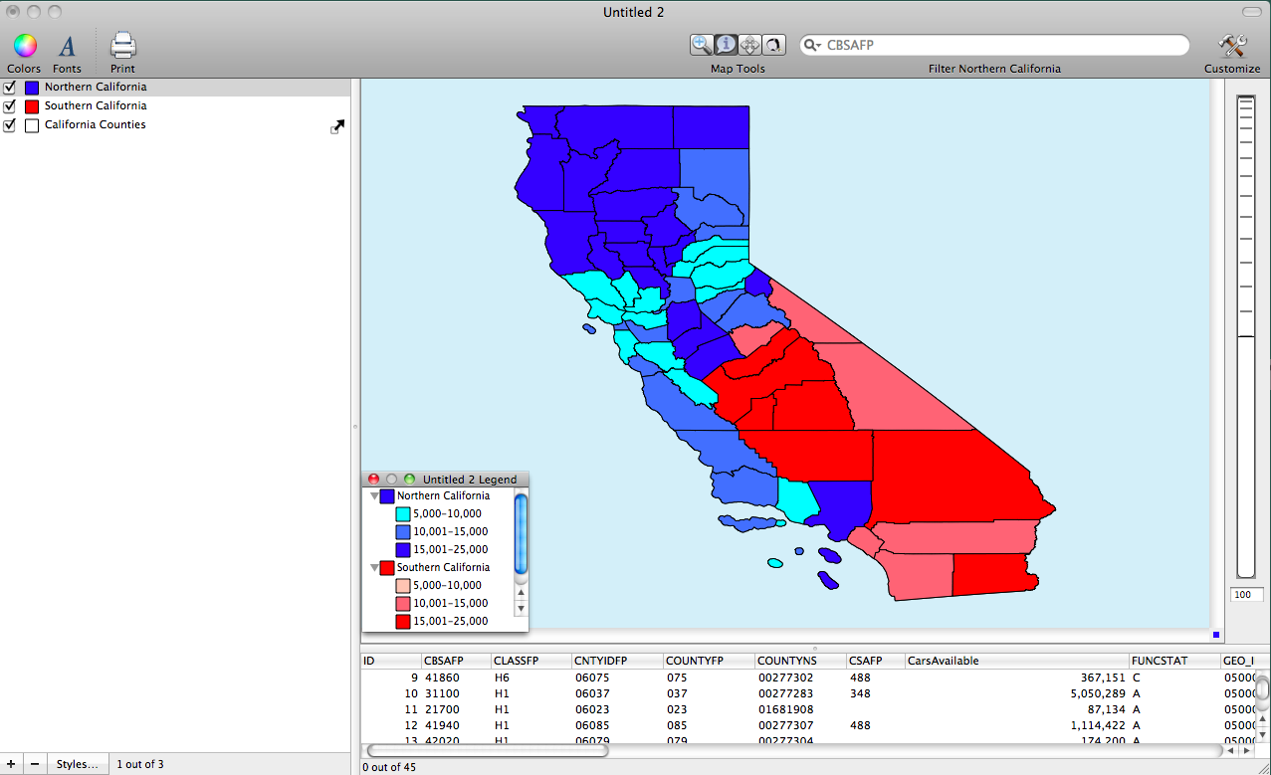Collapse Northern California in the legend
The width and height of the screenshot is (1271, 775).
tap(375, 496)
